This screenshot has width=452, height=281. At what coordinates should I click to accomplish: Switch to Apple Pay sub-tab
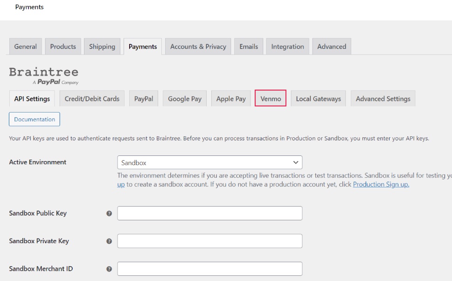(231, 98)
